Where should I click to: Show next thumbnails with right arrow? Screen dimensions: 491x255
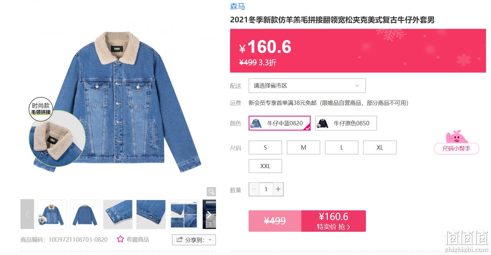click(x=209, y=214)
